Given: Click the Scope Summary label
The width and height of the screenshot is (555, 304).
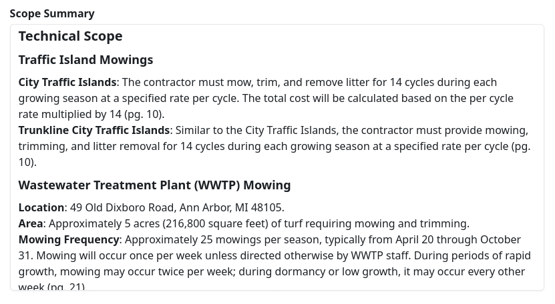Looking at the screenshot, I should point(52,13).
